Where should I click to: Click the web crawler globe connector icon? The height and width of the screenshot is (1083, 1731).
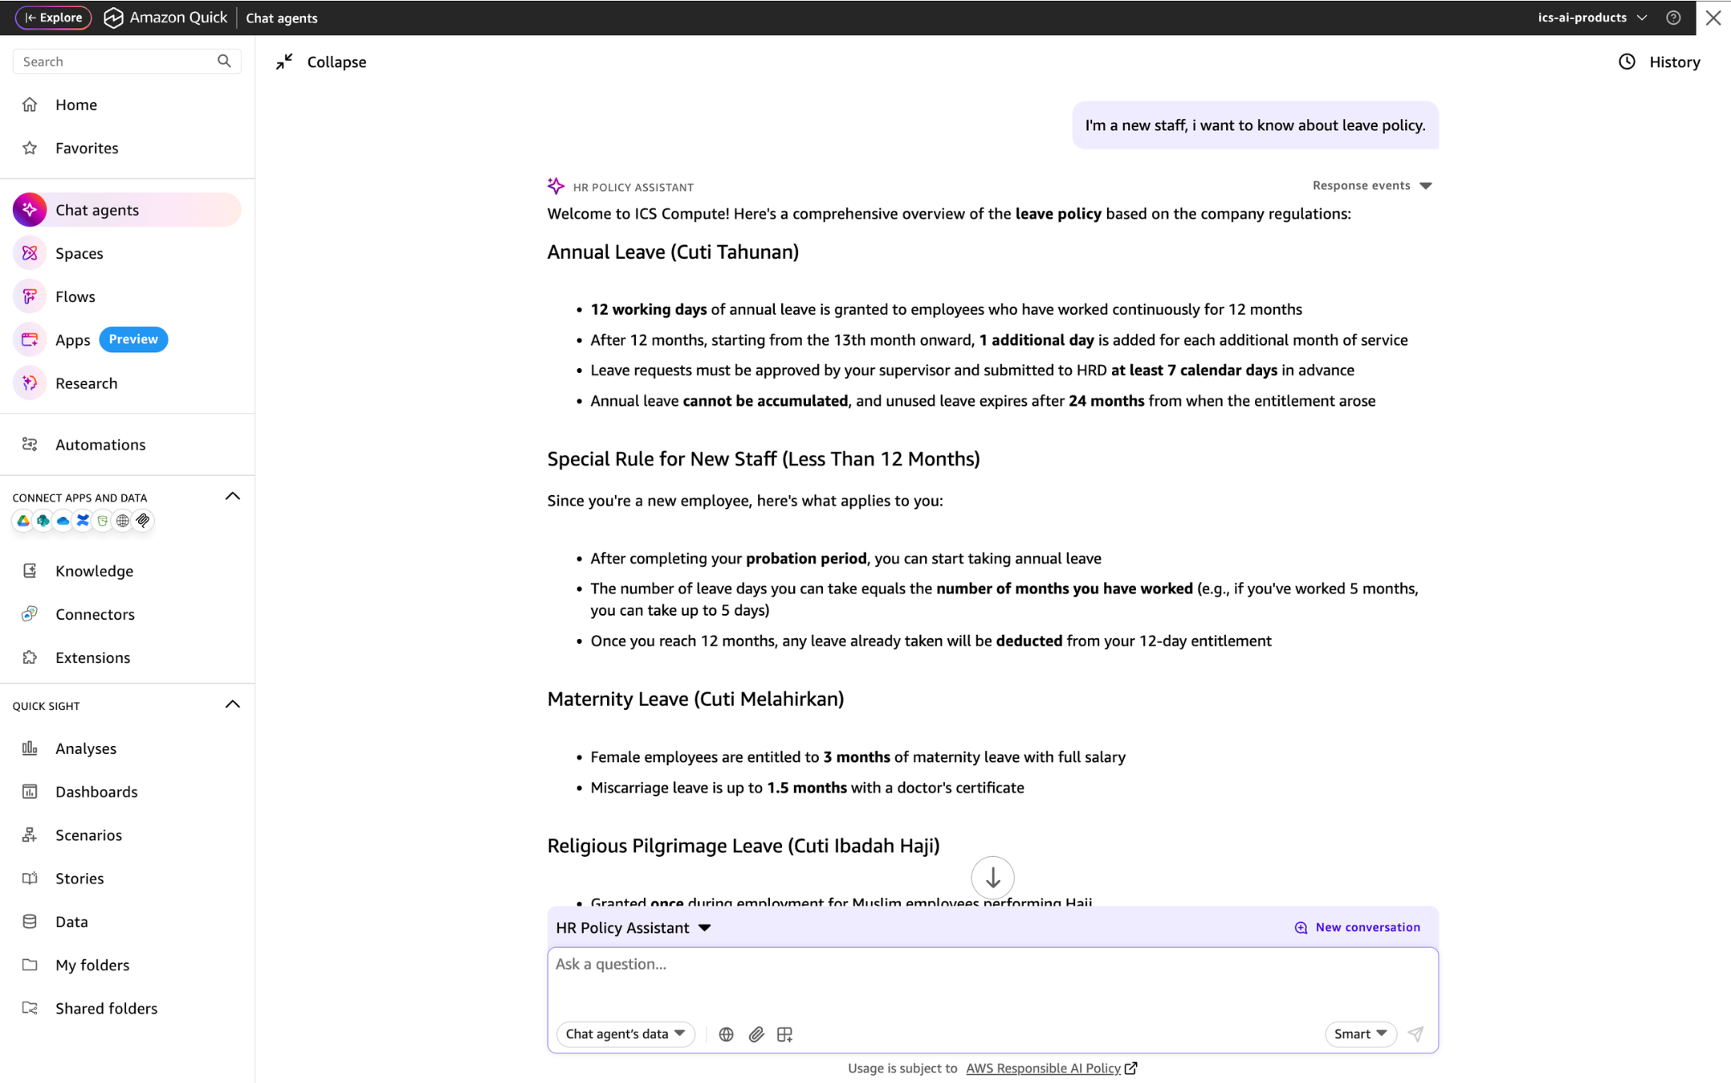[123, 521]
